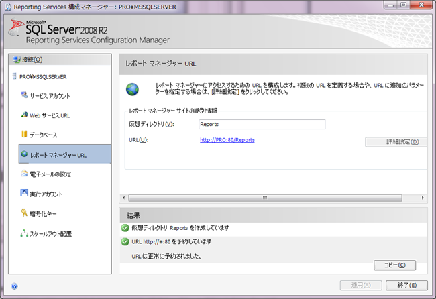Click the コピー(C) copy button
The width and height of the screenshot is (436, 299).
pyautogui.click(x=395, y=265)
